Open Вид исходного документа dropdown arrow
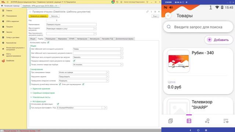The height and width of the screenshot is (132, 235). pyautogui.click(x=95, y=29)
